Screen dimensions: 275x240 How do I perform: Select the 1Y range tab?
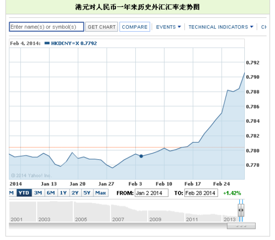63,193
